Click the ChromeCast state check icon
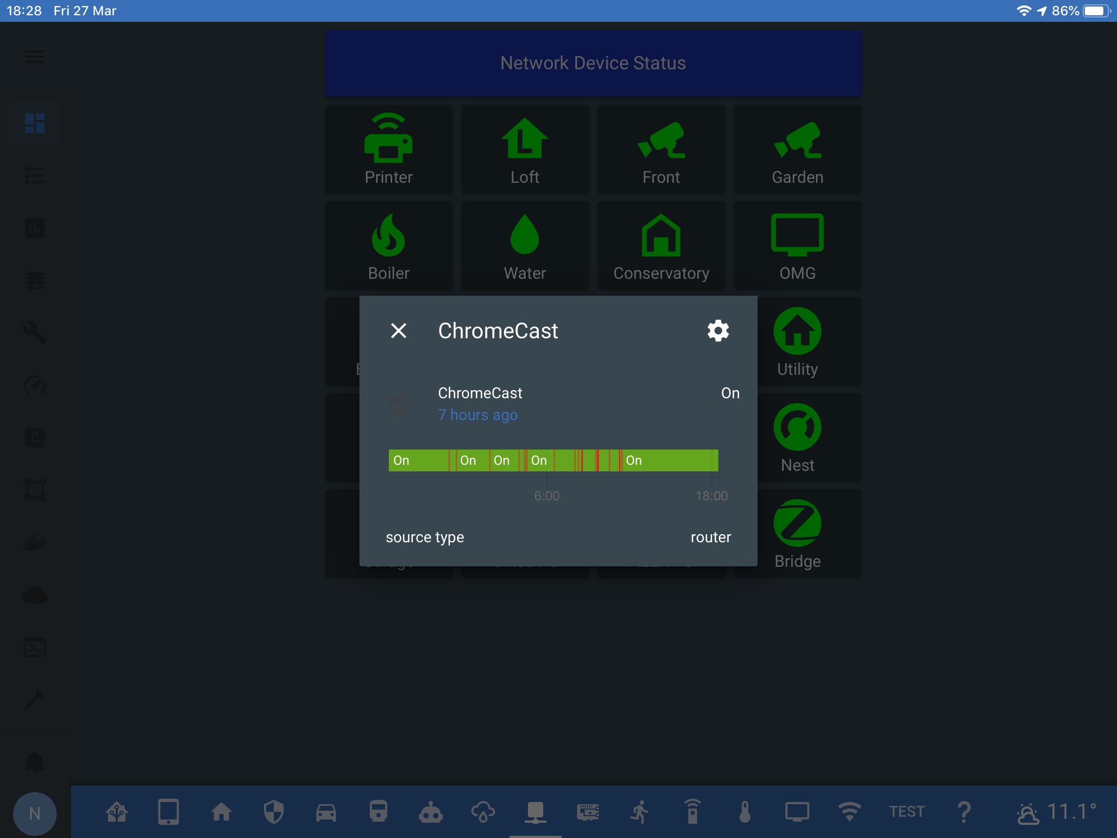 399,404
